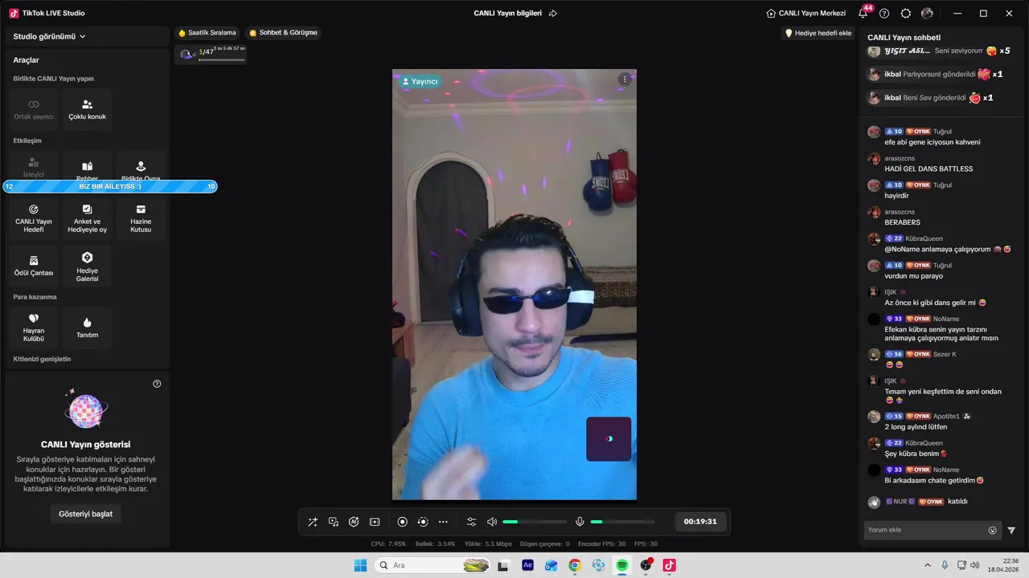This screenshot has width=1029, height=578.
Task: Open the audio mixer settings sliders icon
Action: pyautogui.click(x=472, y=522)
